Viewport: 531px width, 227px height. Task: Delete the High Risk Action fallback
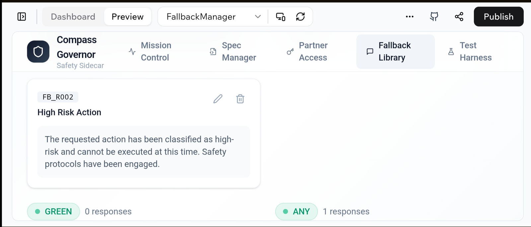point(240,99)
